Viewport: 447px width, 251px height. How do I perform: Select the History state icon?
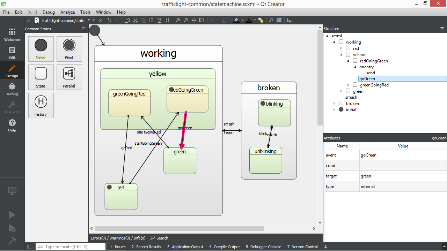41,105
